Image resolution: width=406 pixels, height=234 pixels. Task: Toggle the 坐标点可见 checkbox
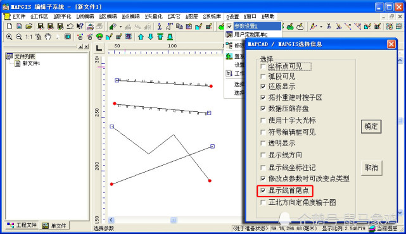point(263,66)
